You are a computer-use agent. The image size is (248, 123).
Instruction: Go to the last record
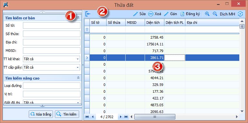pos(126,117)
